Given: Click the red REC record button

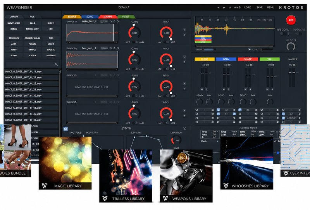Looking at the screenshot, I should [x=291, y=20].
